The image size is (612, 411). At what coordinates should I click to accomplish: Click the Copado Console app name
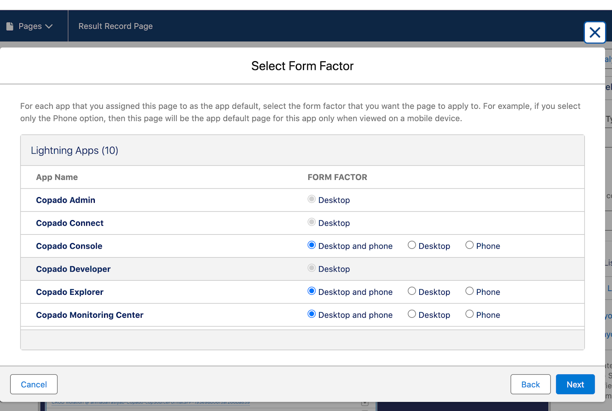(69, 246)
